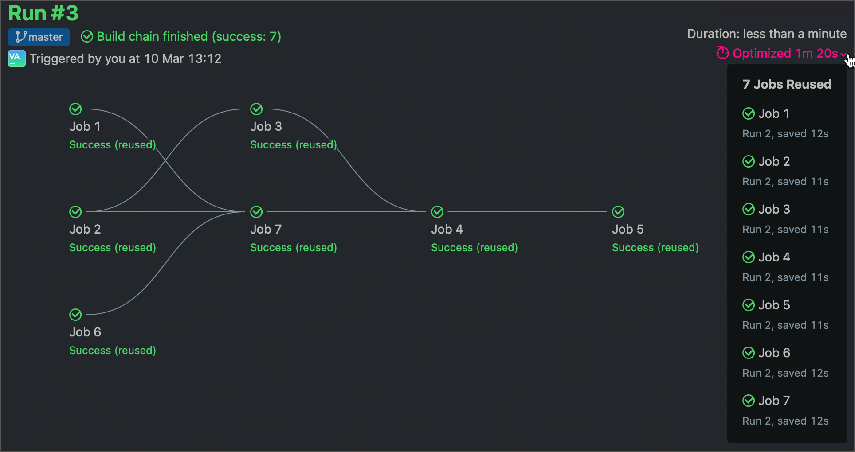Click the Job 6 check icon in reused list

(749, 353)
